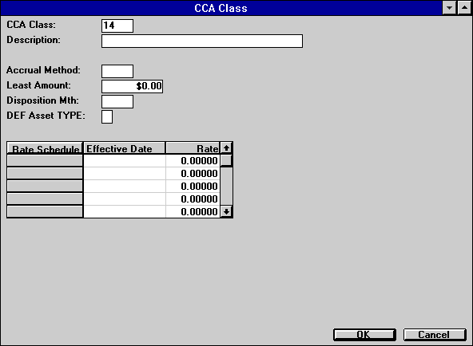The width and height of the screenshot is (473, 346).
Task: Click the Least Amount $0.00 field
Action: tap(132, 86)
